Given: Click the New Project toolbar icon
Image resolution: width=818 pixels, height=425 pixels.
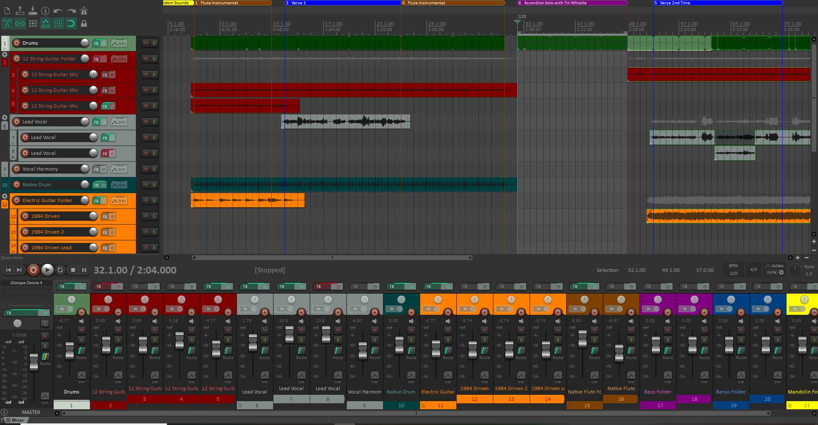Looking at the screenshot, I should pyautogui.click(x=7, y=11).
